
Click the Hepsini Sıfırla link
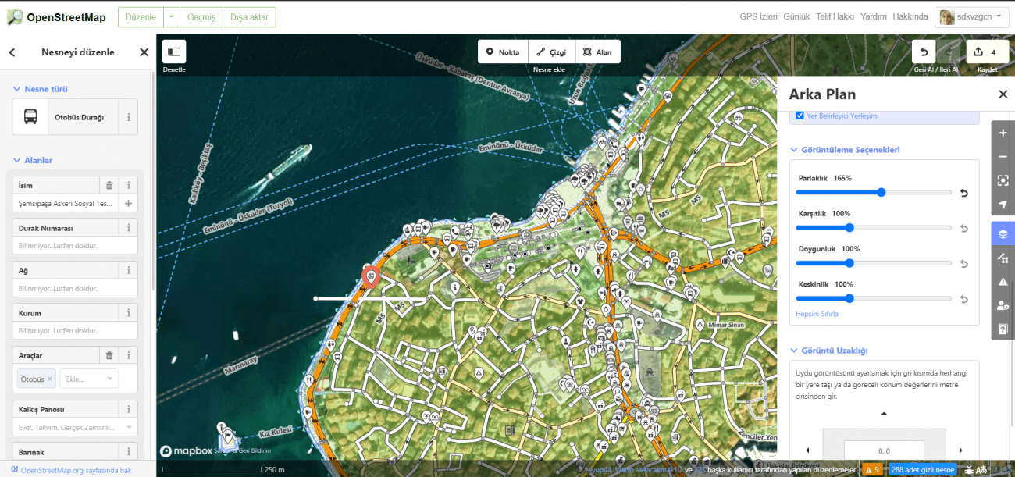(817, 314)
